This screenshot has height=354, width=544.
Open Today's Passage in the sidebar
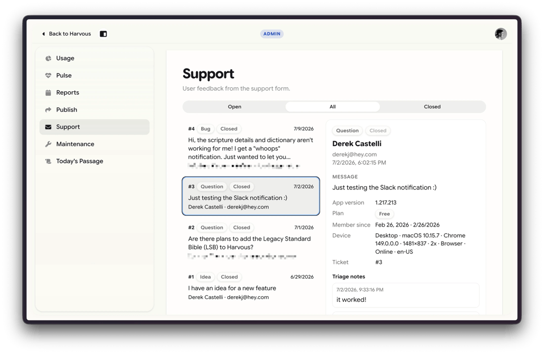point(95,161)
